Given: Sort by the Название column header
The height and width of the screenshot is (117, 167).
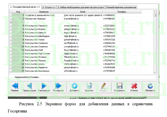Looking at the screenshot, I should click(44, 12).
